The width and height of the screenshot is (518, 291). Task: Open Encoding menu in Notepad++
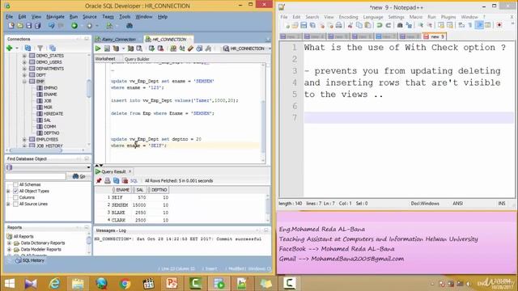tap(348, 17)
